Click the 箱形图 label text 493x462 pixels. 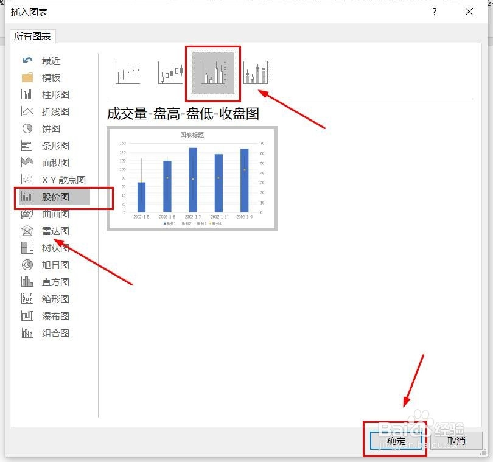[x=55, y=299]
